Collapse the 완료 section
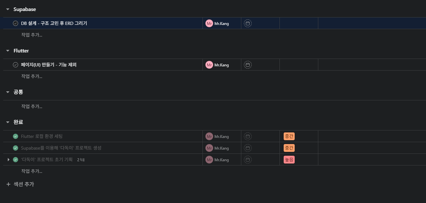 (x=8, y=122)
